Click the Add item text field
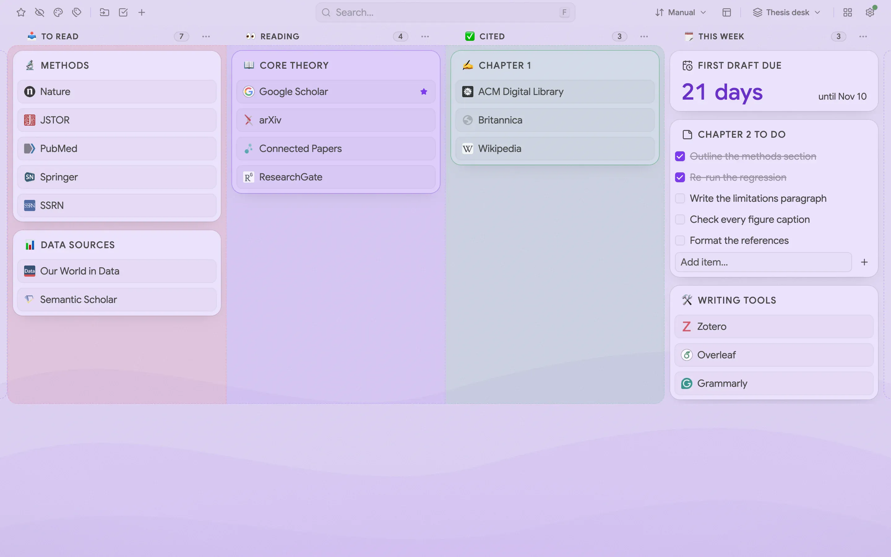The image size is (891, 557). tap(763, 262)
